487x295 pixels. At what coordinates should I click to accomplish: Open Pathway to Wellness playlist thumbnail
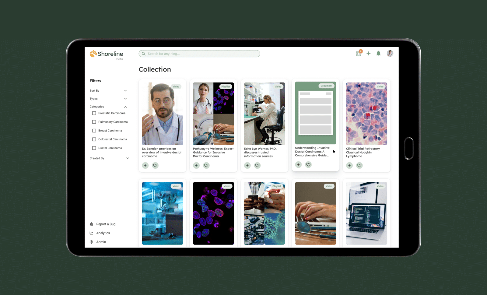coord(213,114)
